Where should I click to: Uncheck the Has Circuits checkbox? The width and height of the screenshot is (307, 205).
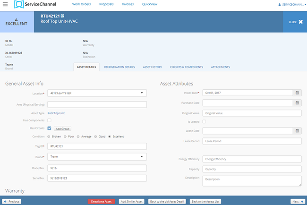pyautogui.click(x=49, y=128)
